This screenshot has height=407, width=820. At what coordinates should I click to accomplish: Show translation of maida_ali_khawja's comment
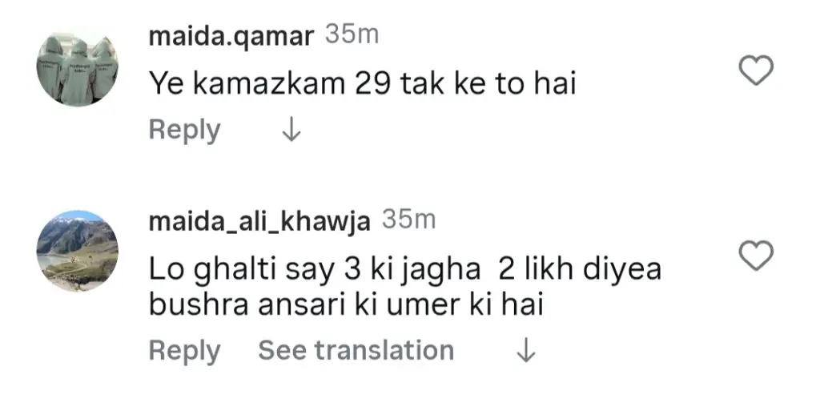(356, 350)
